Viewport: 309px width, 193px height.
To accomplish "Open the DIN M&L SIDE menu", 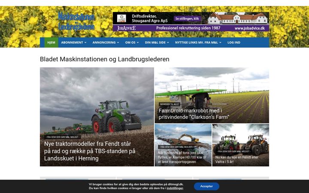I will pyautogui.click(x=155, y=42).
